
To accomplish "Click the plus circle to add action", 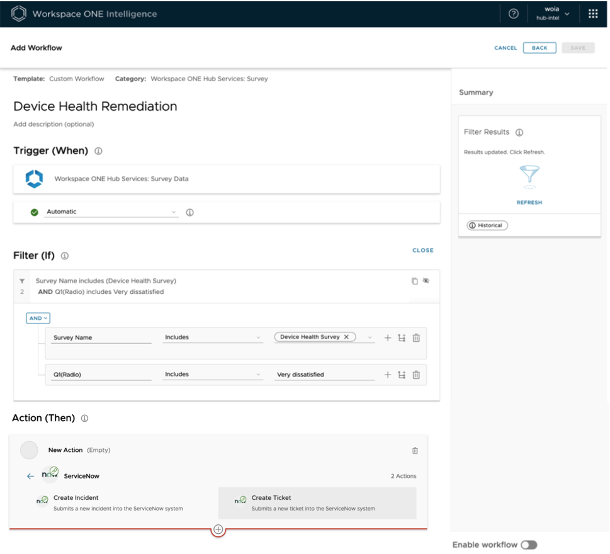I will pos(218,530).
